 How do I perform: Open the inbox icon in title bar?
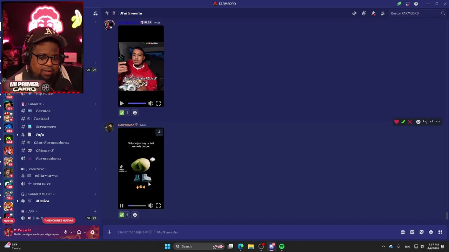[x=408, y=4]
